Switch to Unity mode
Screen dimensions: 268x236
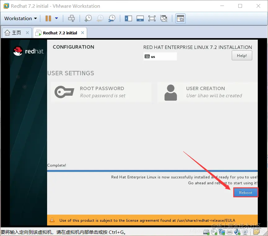pyautogui.click(x=164, y=18)
